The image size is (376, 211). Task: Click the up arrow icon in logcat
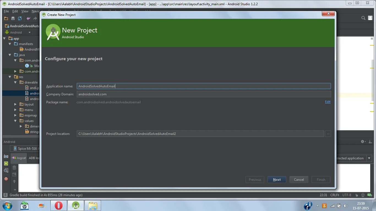(14, 181)
